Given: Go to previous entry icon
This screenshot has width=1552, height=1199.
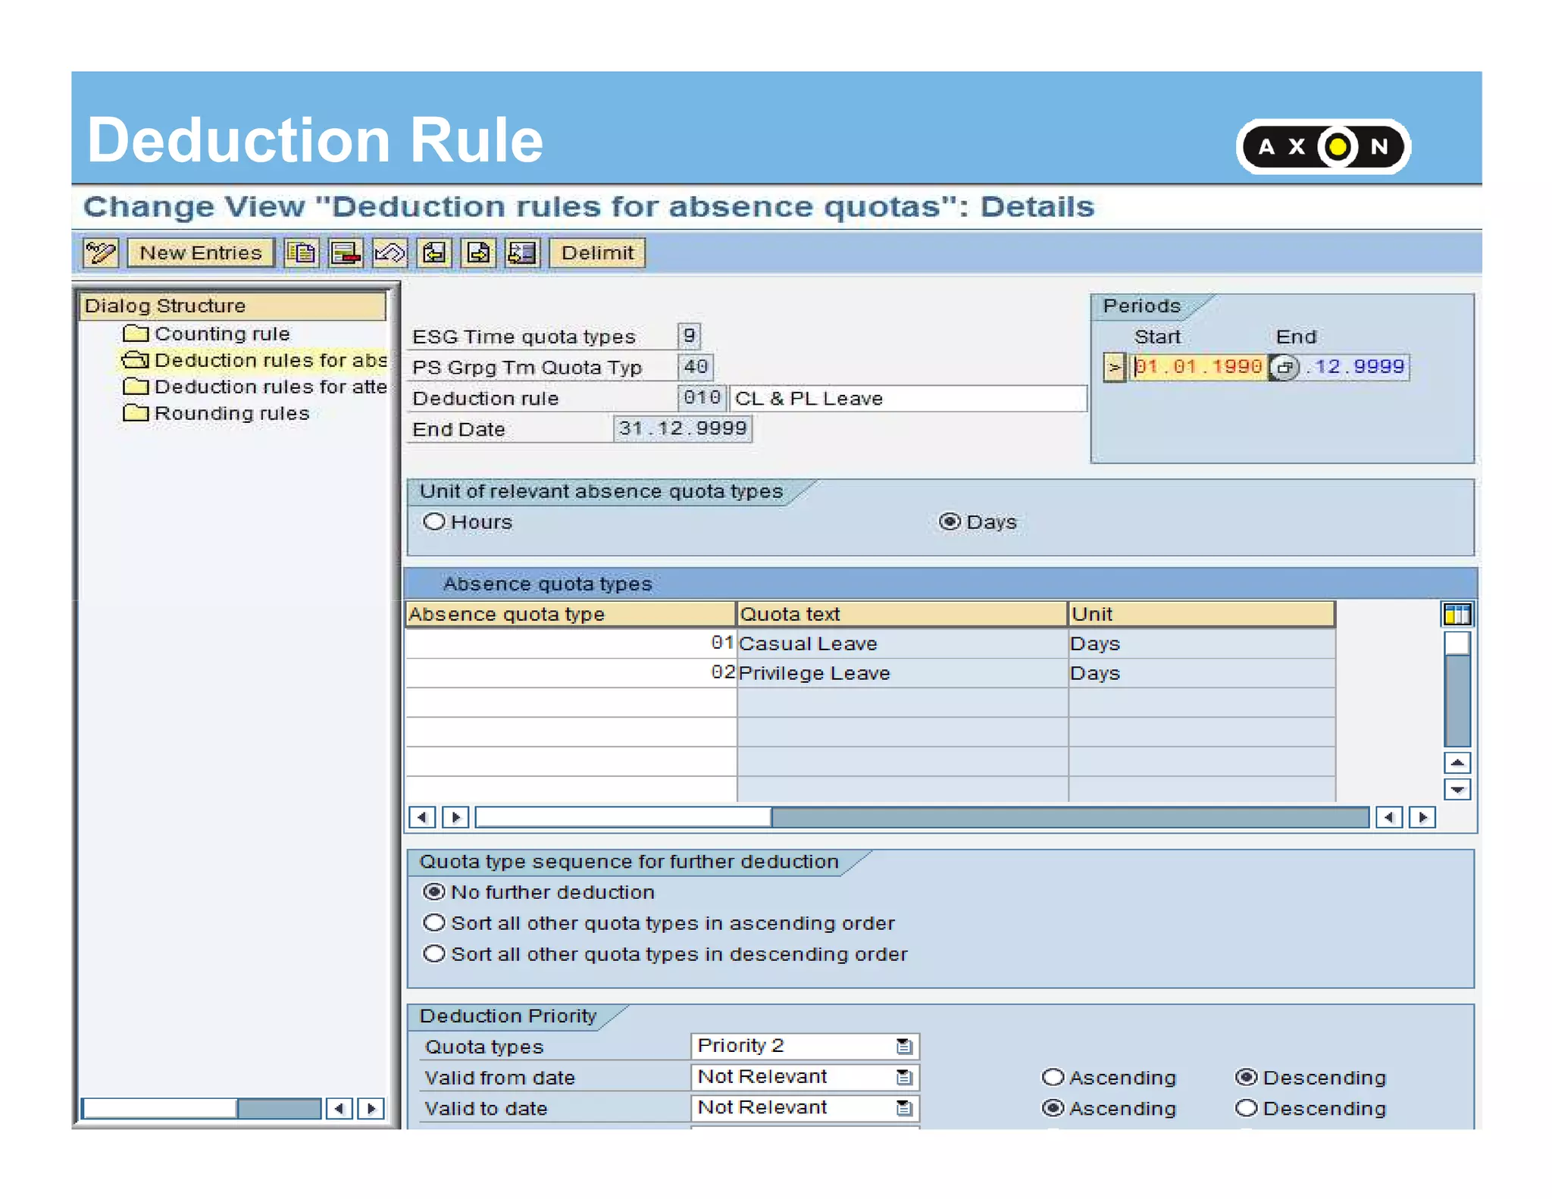Looking at the screenshot, I should click(x=434, y=252).
